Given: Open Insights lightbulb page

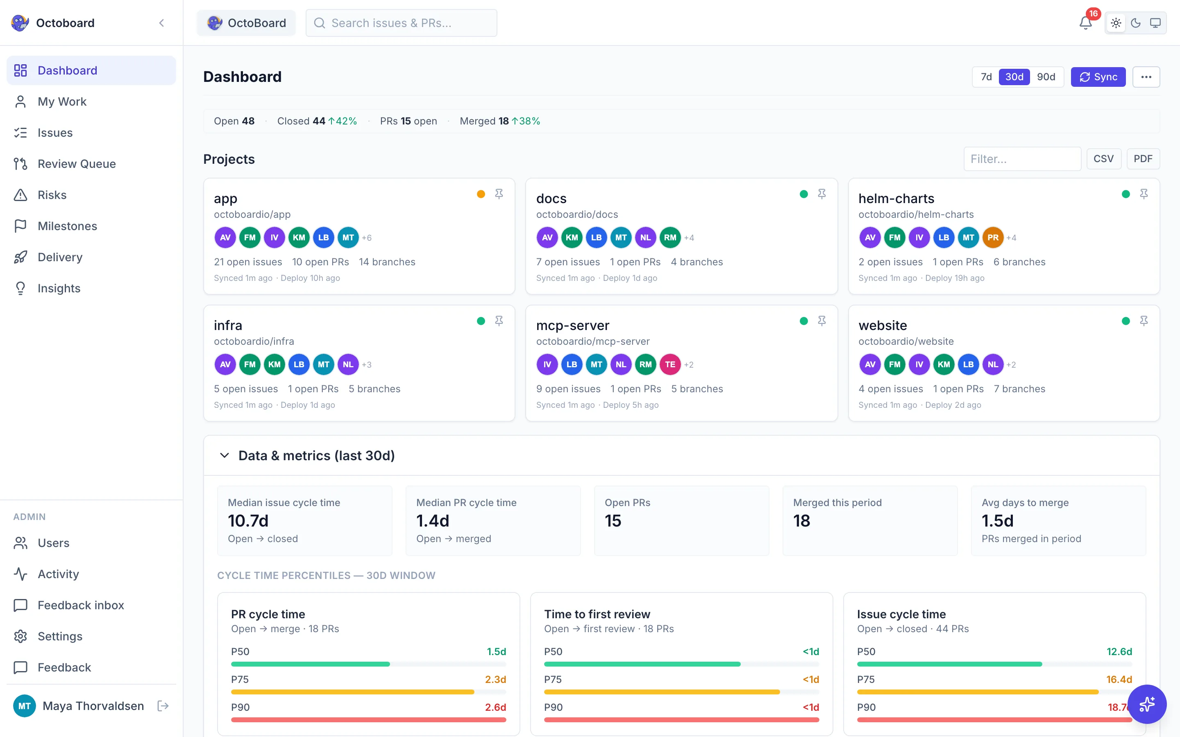Looking at the screenshot, I should pos(91,289).
